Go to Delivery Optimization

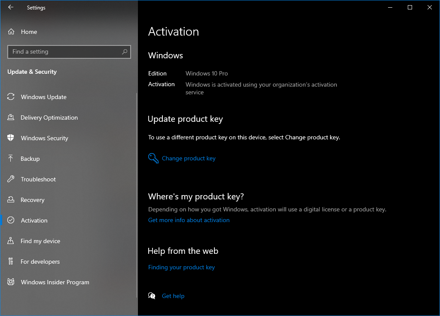(x=68, y=117)
